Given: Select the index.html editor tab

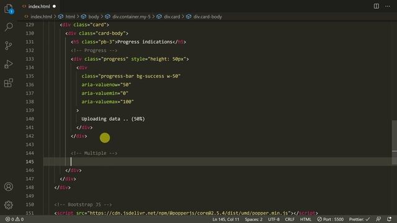Looking at the screenshot, I should (39, 6).
